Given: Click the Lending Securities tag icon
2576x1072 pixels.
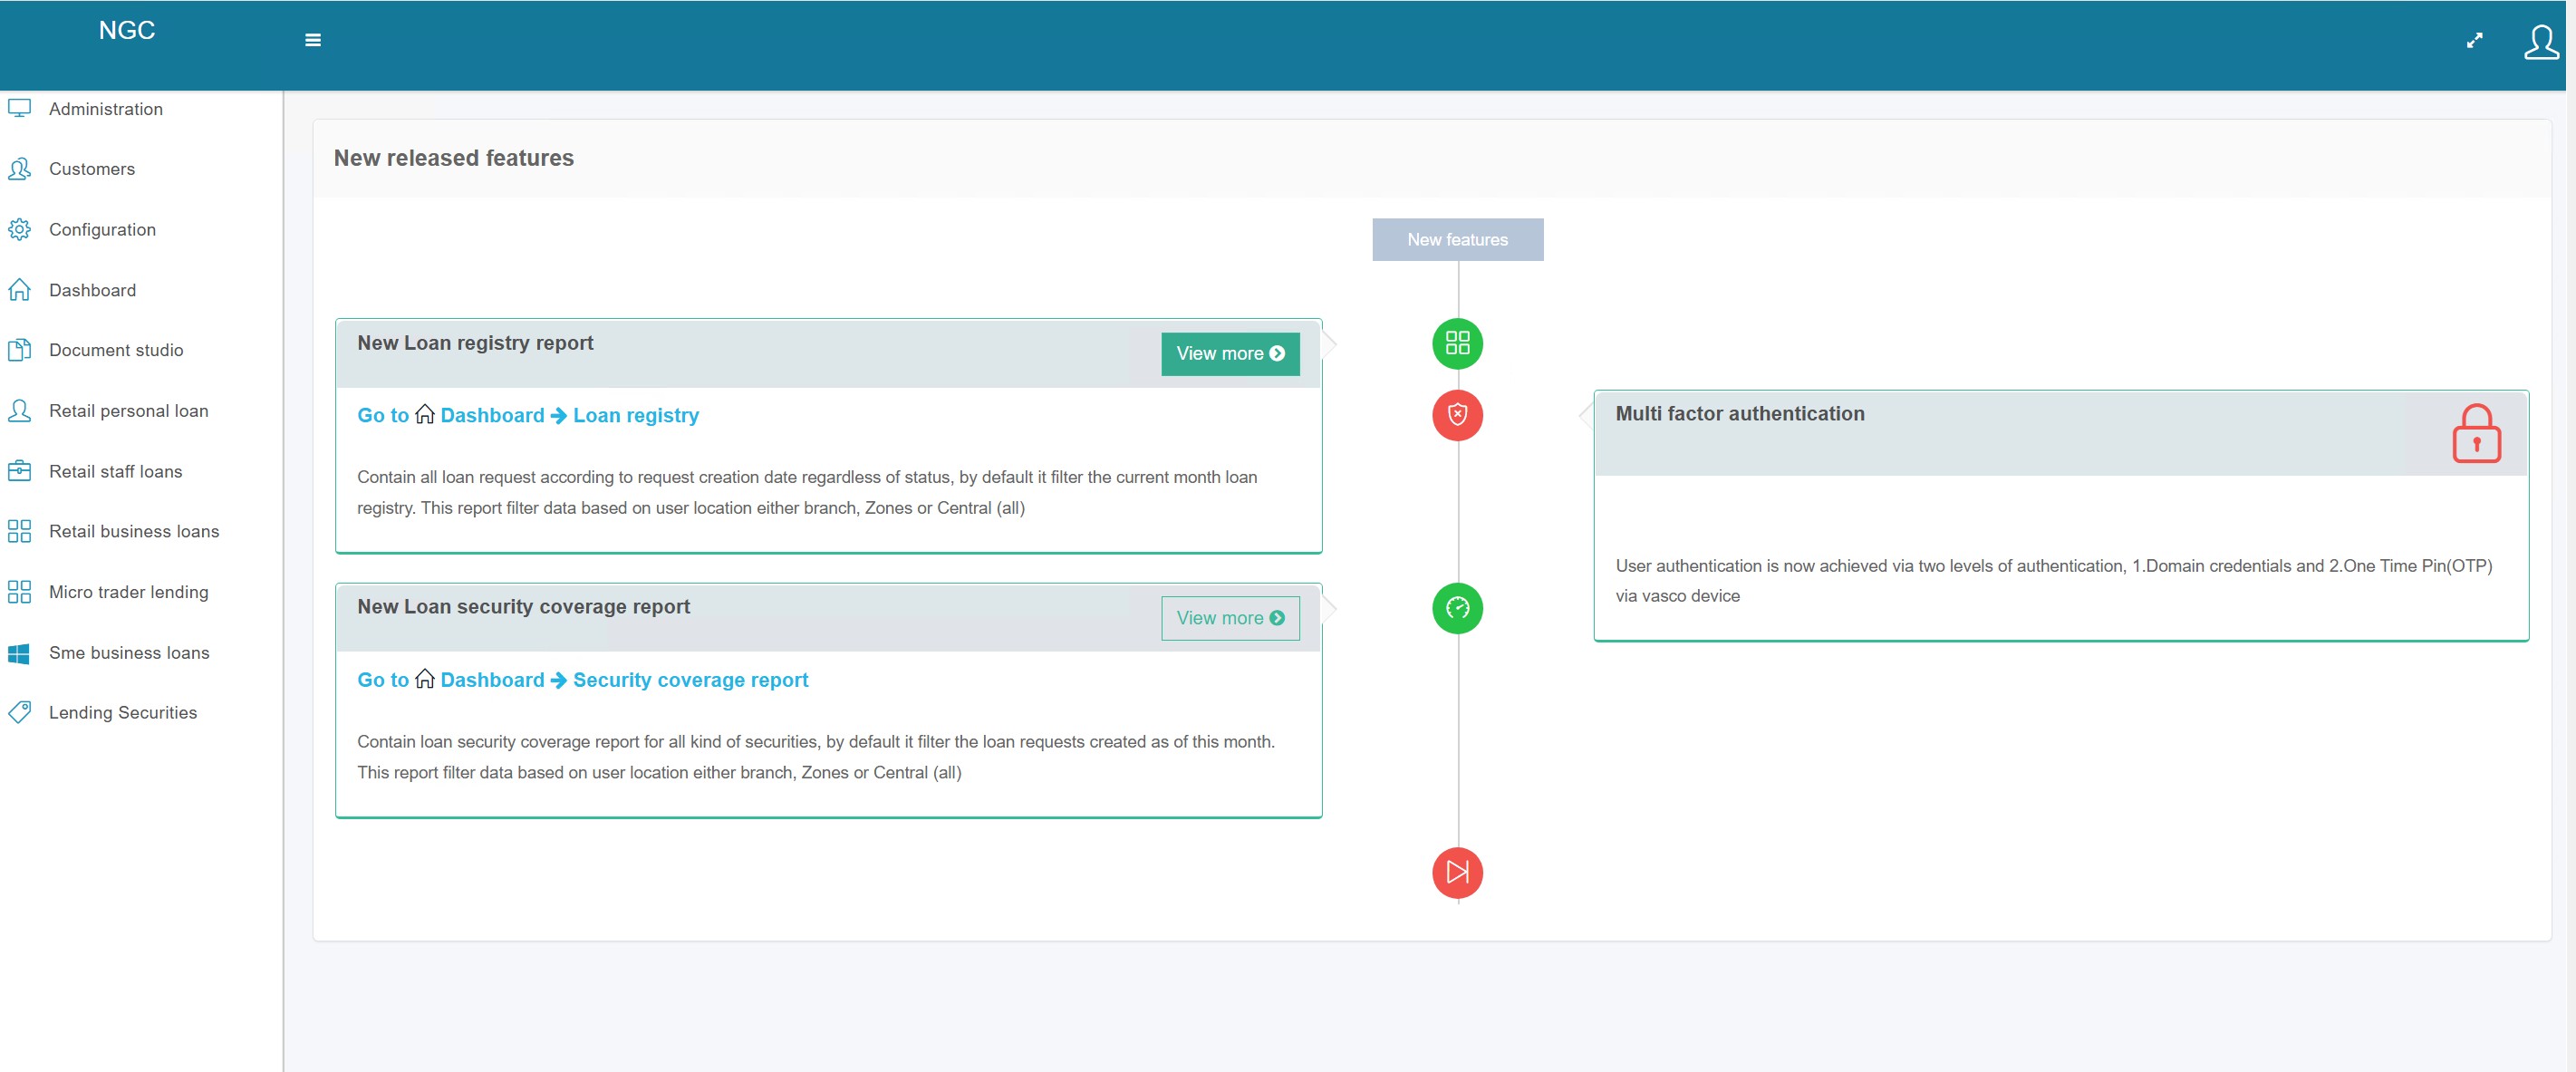Looking at the screenshot, I should [20, 712].
